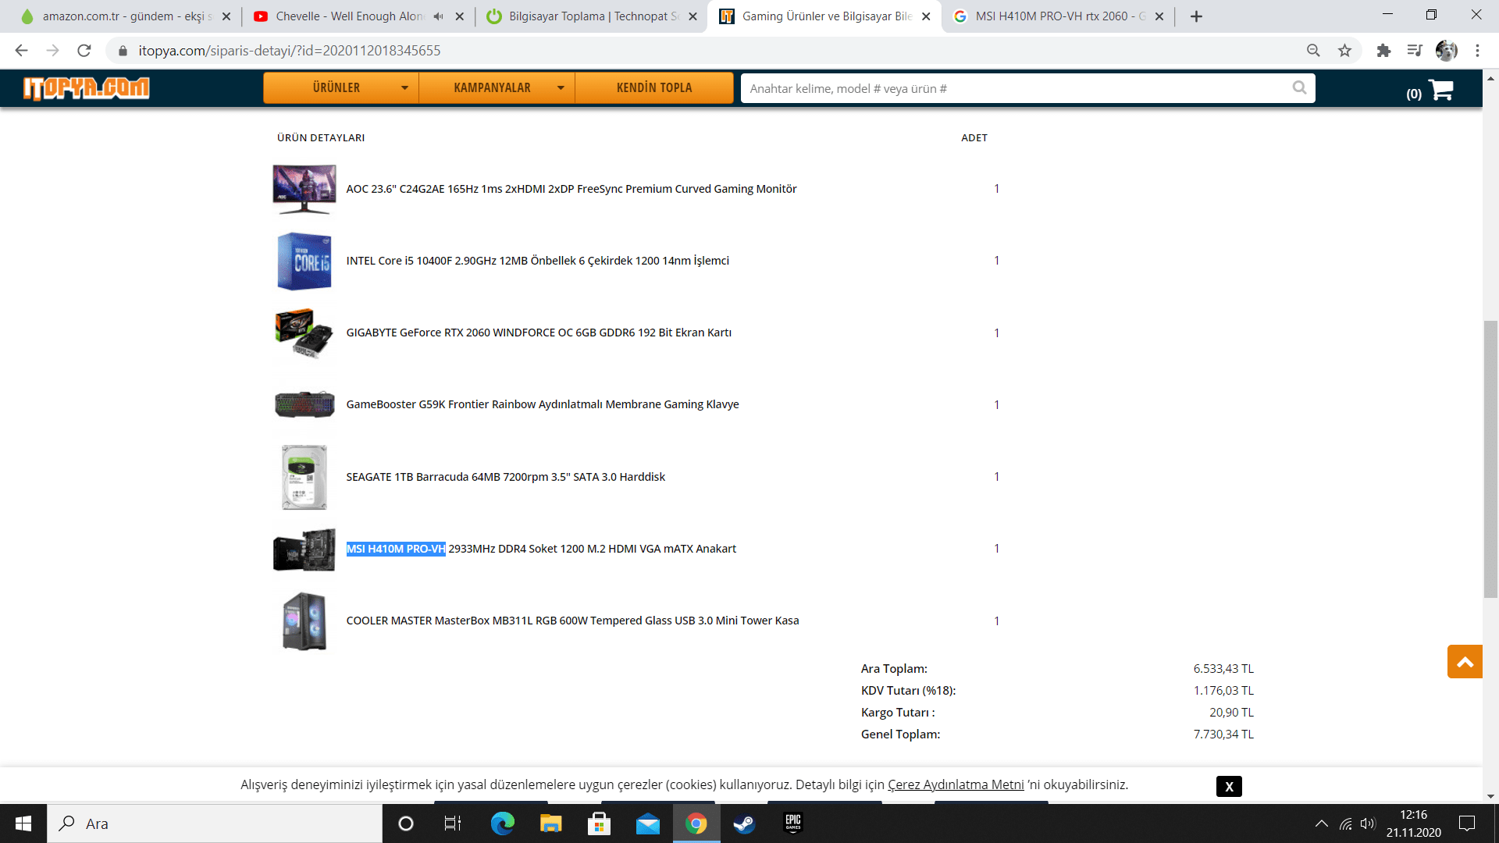
Task: Open Chrome three-dot menu
Action: pyautogui.click(x=1477, y=51)
